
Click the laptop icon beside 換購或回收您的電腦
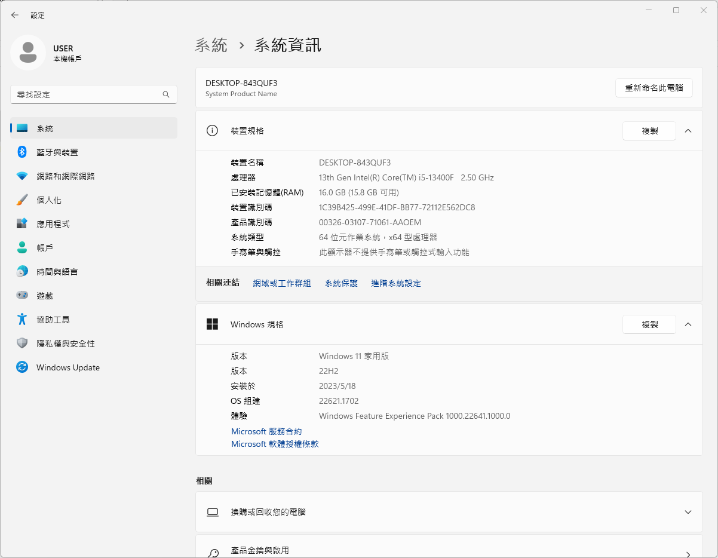(x=213, y=512)
